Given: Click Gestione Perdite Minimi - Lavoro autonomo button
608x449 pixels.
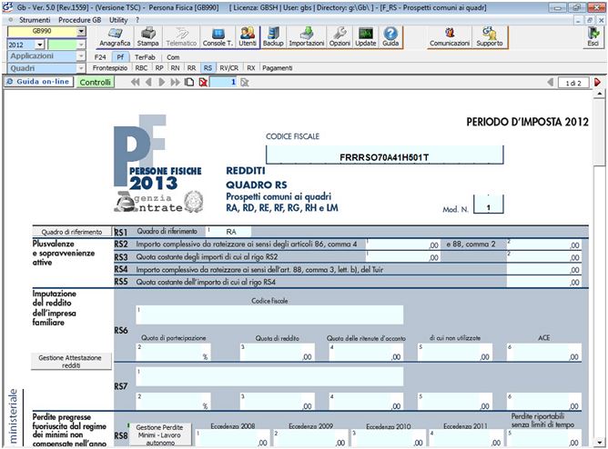Looking at the screenshot, I should pyautogui.click(x=159, y=434).
